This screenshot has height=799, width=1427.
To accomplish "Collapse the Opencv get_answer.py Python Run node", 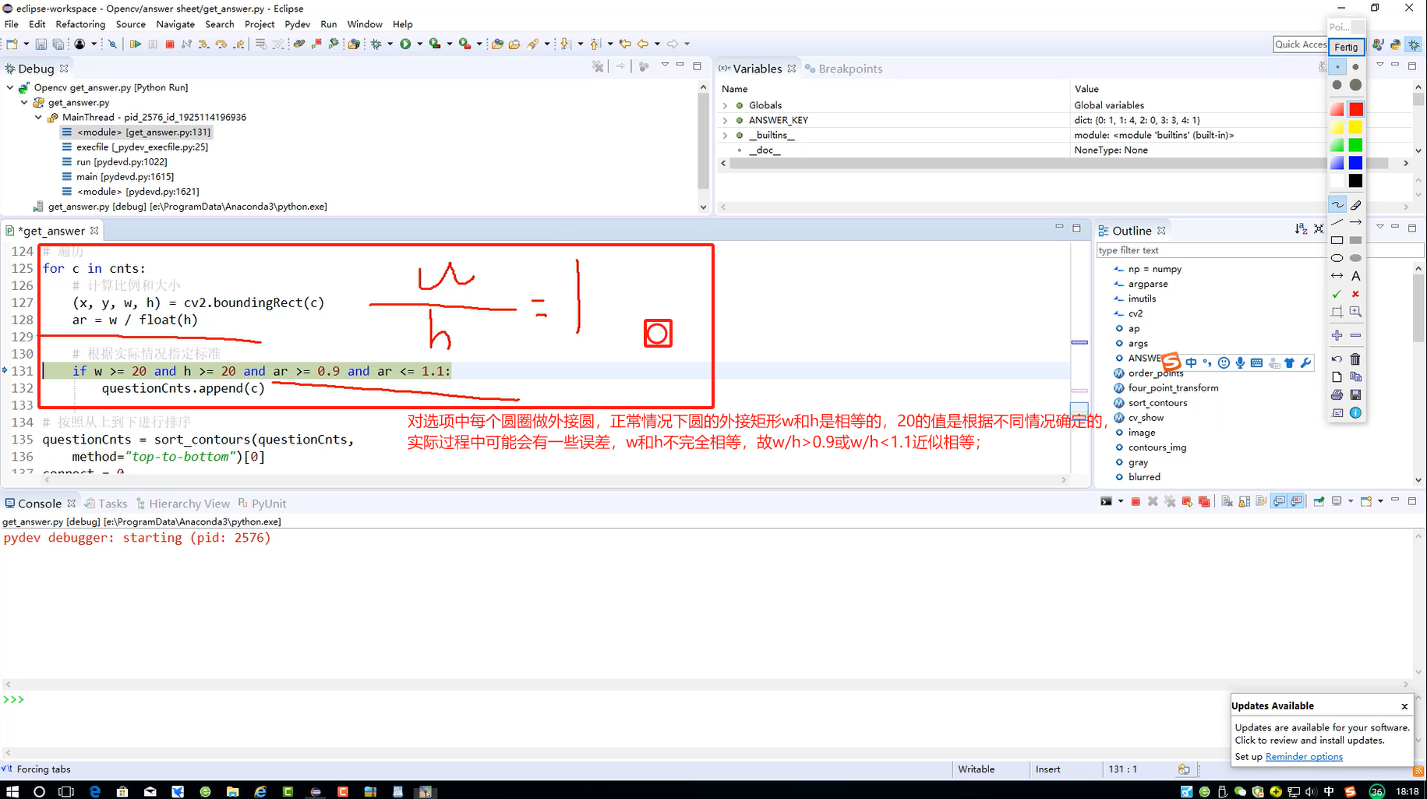I will point(10,87).
